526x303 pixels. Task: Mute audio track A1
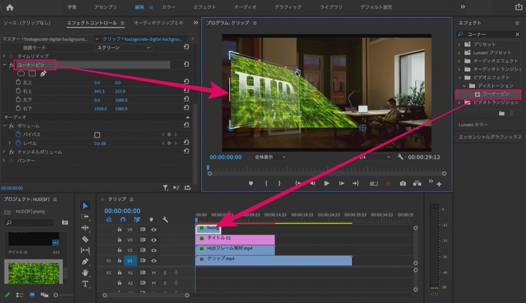pyautogui.click(x=154, y=273)
